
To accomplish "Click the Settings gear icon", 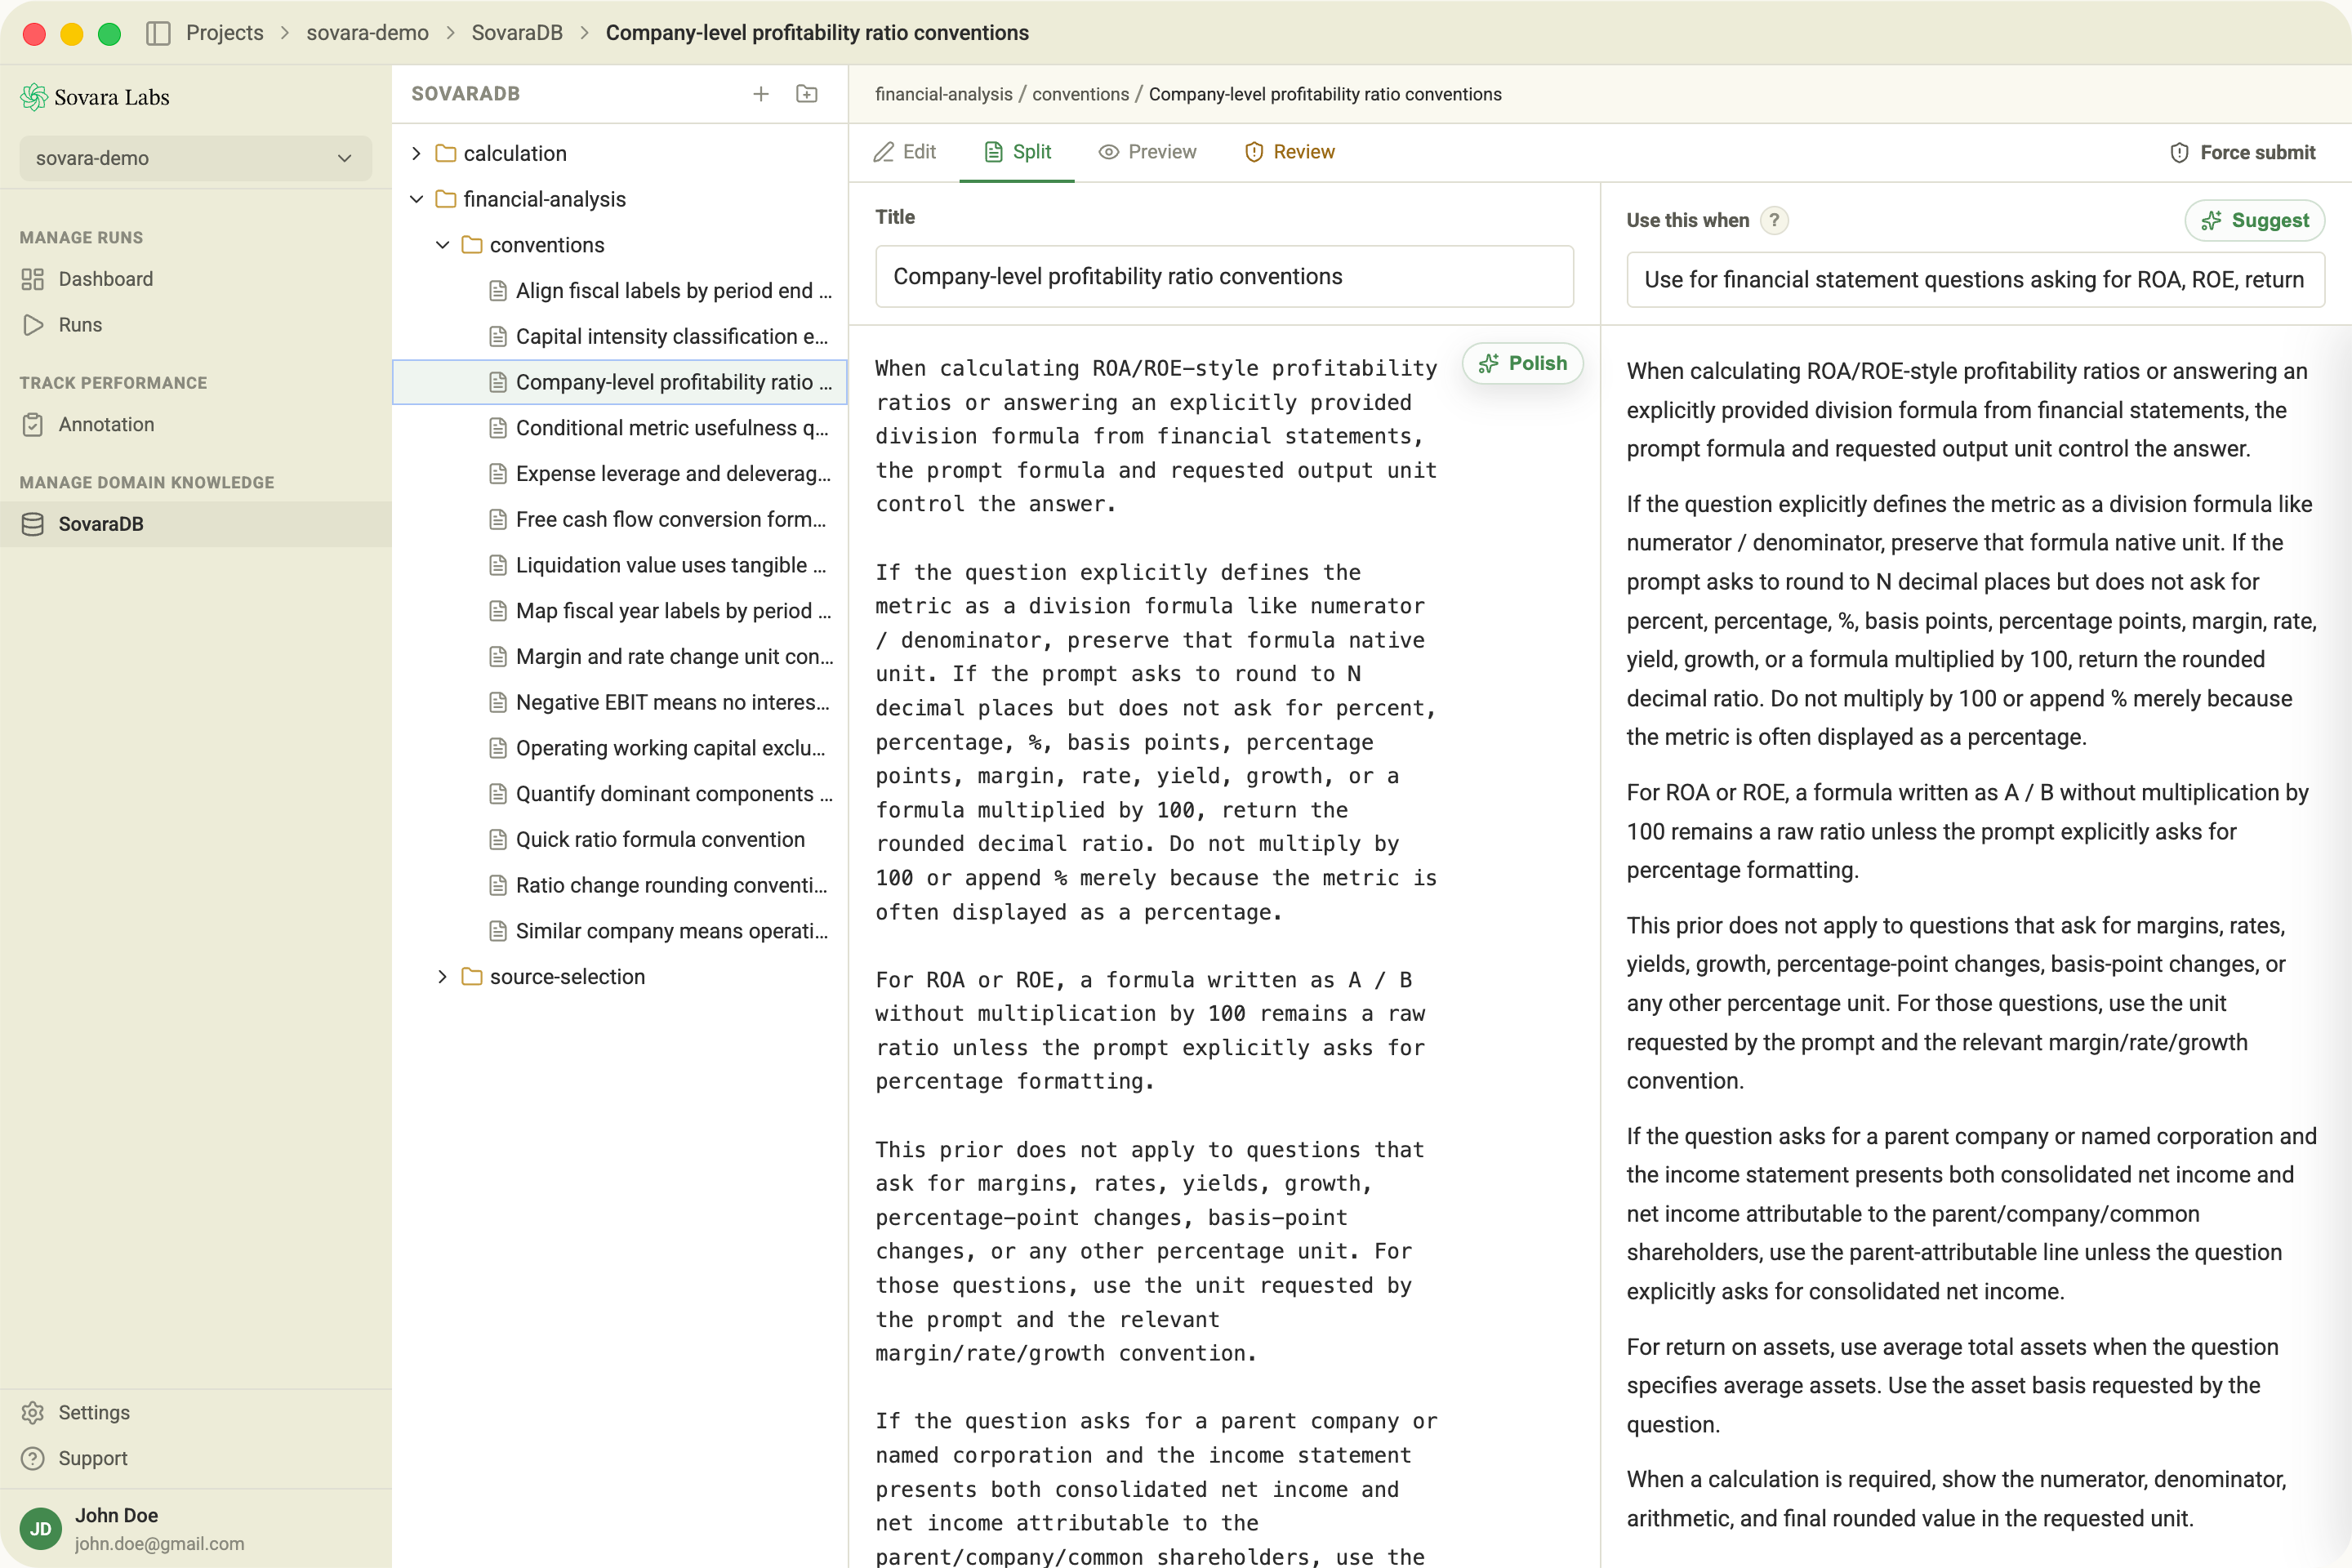I will tap(33, 1412).
